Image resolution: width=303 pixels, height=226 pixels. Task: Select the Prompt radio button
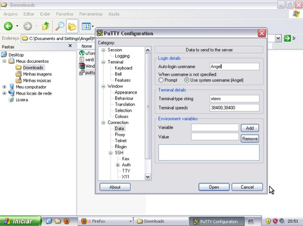161,80
